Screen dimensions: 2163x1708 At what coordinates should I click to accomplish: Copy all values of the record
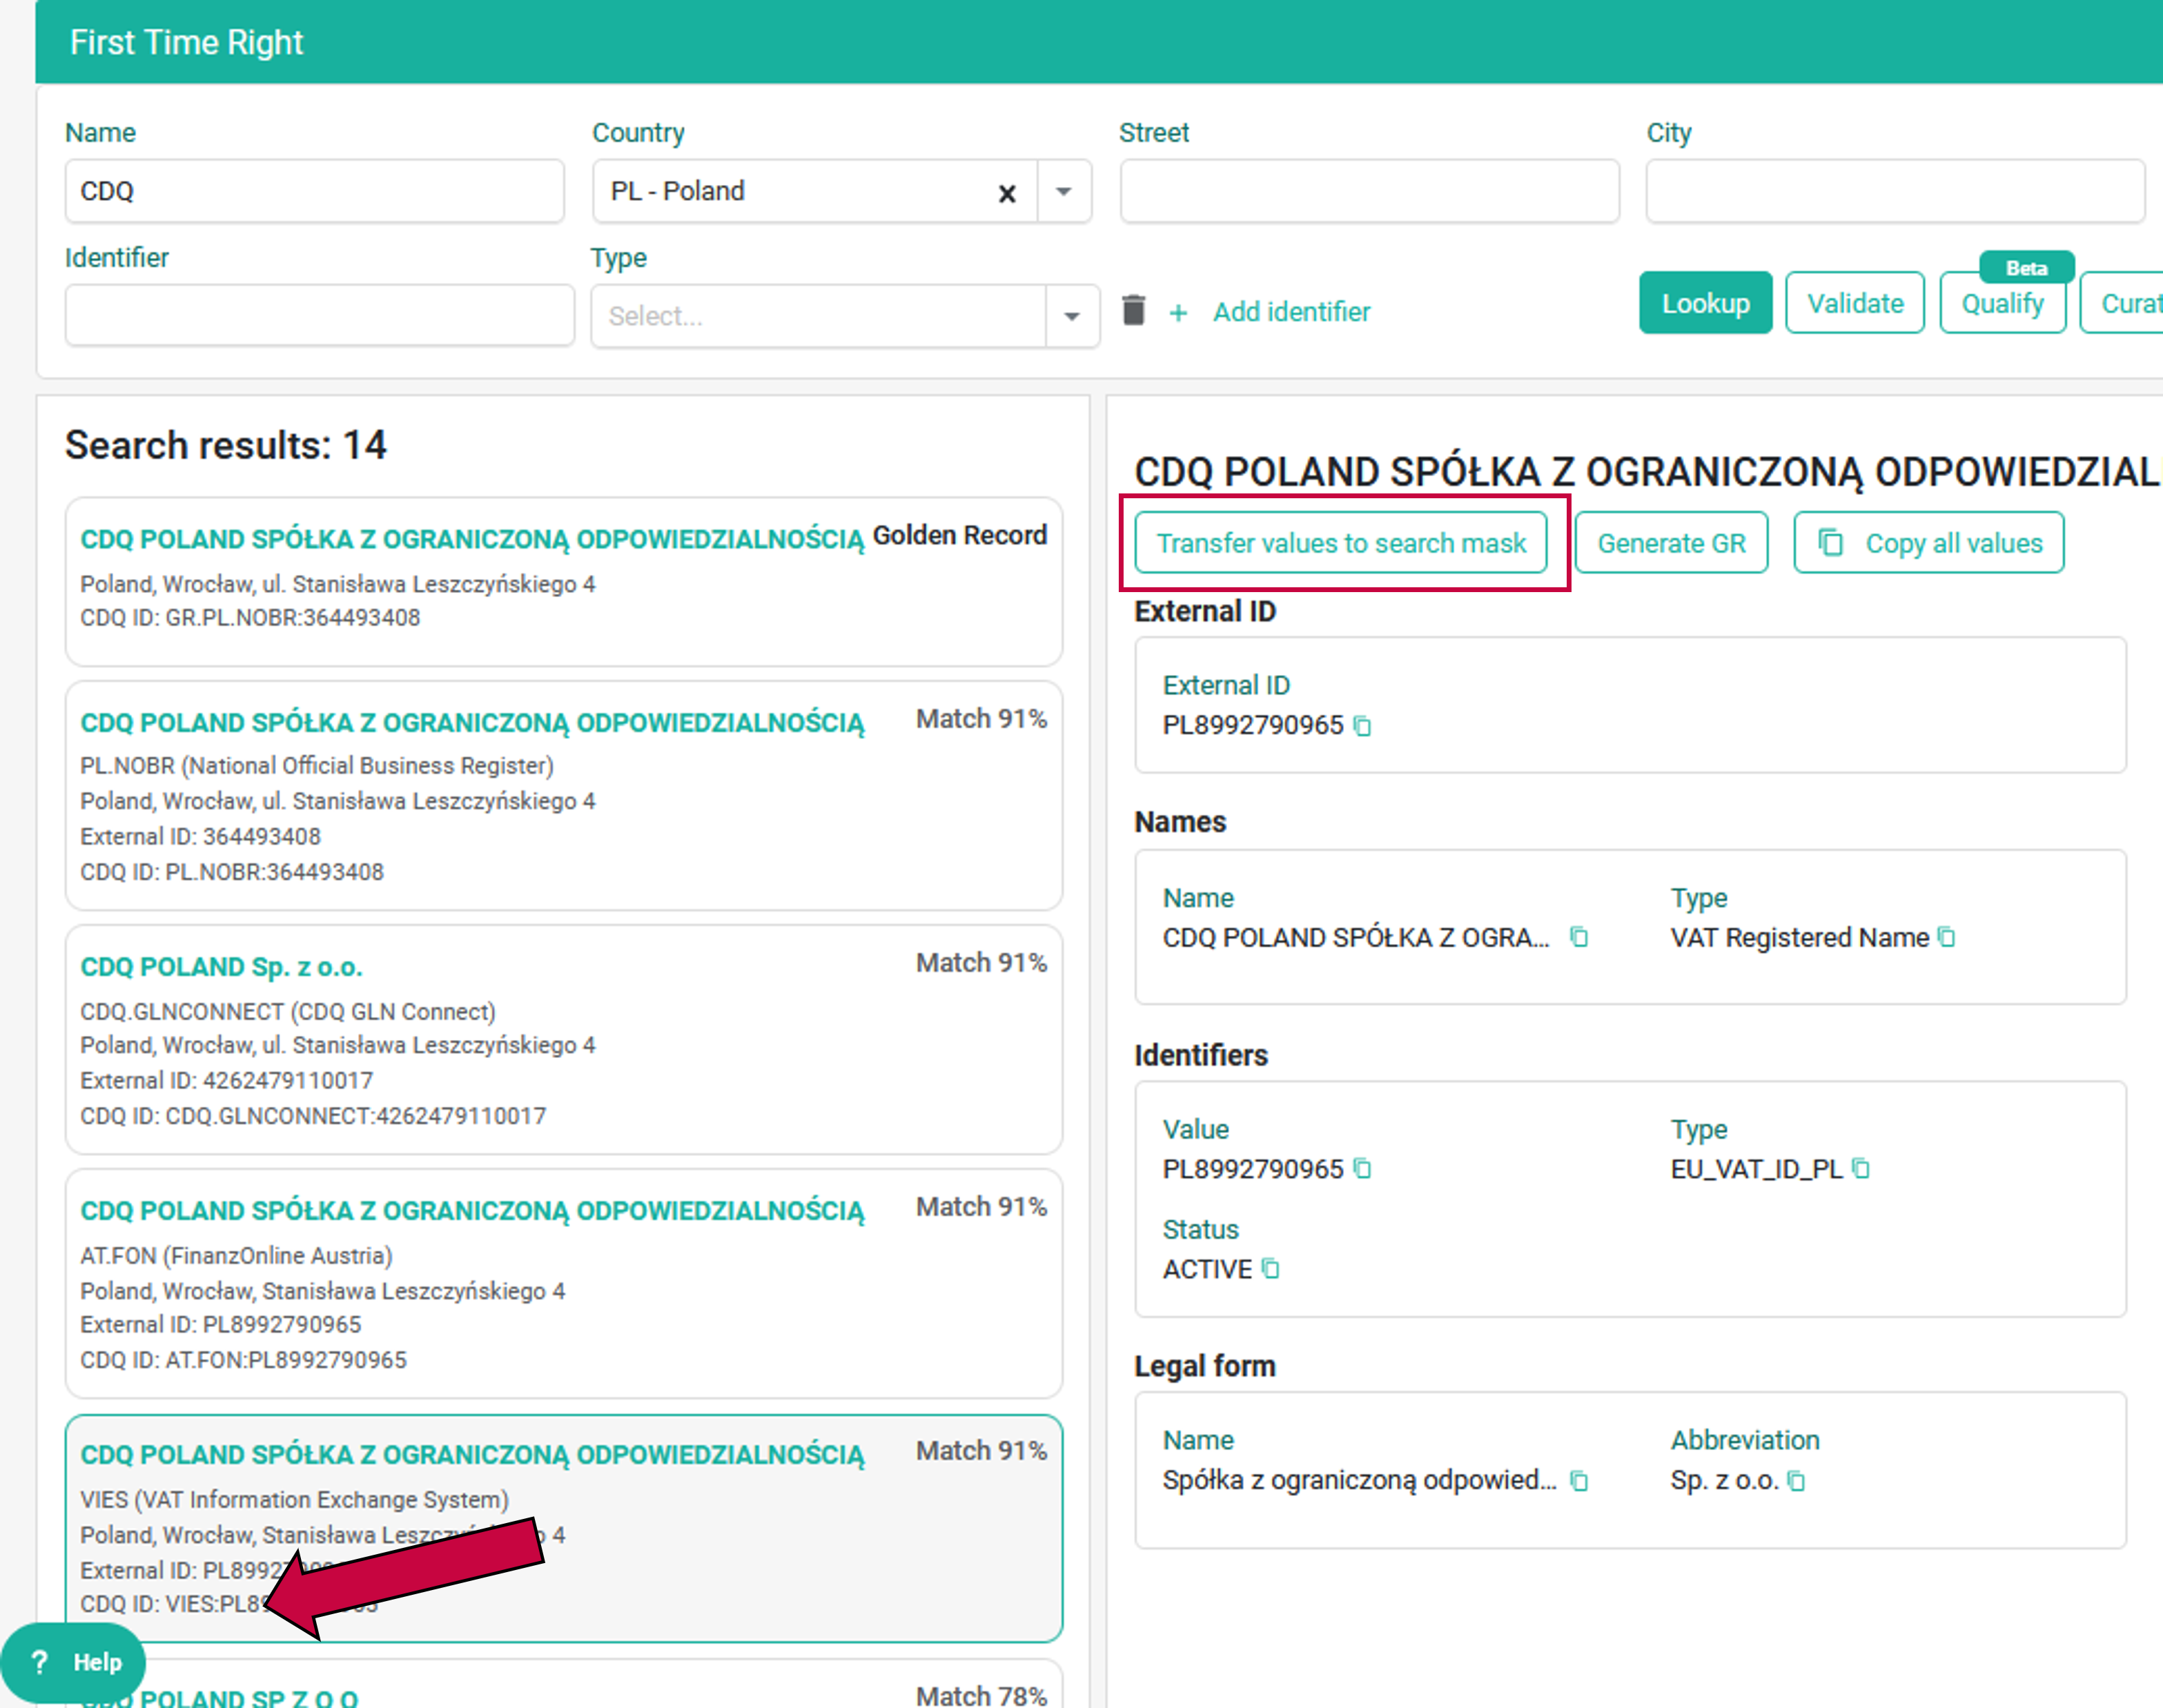pos(1928,543)
